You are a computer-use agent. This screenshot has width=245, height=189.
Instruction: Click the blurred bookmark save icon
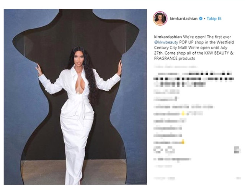(237, 150)
